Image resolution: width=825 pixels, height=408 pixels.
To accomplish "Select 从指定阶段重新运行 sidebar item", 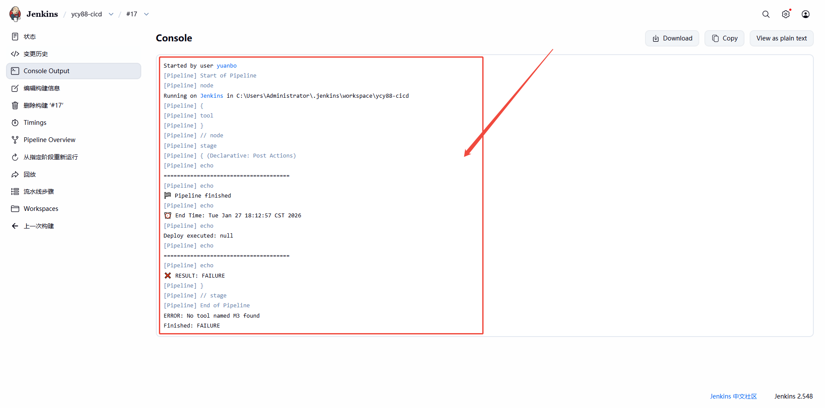I will [x=50, y=157].
